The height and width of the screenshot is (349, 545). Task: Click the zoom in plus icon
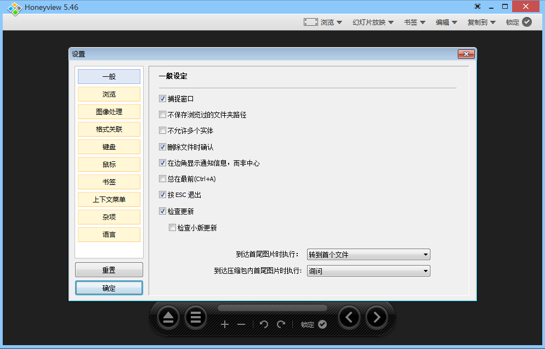coord(225,324)
